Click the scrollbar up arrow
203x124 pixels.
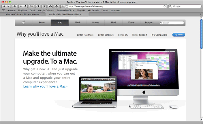tap(202, 18)
